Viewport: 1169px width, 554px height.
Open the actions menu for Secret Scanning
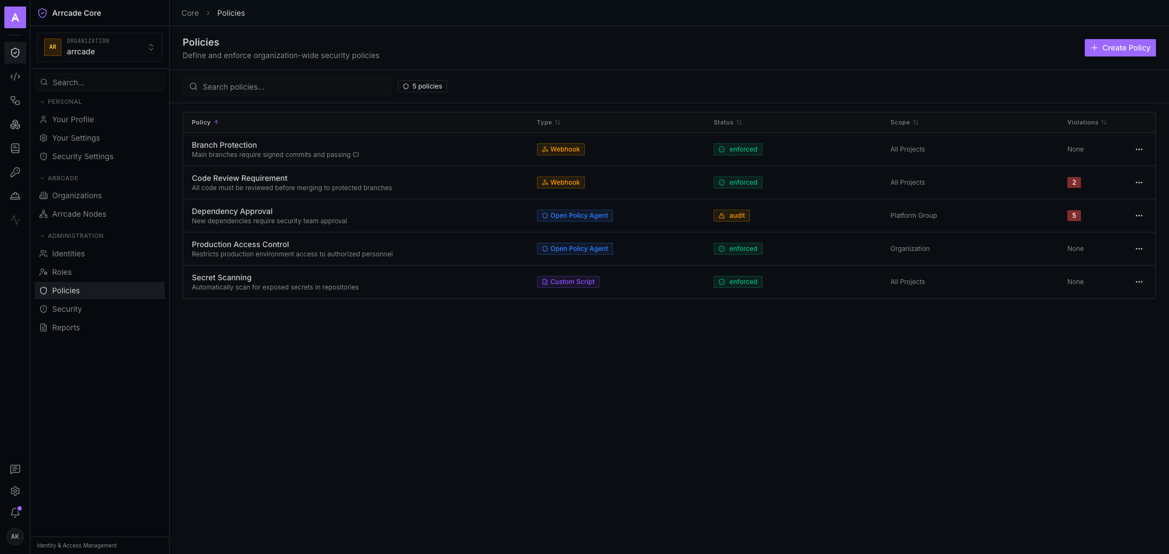coord(1139,282)
